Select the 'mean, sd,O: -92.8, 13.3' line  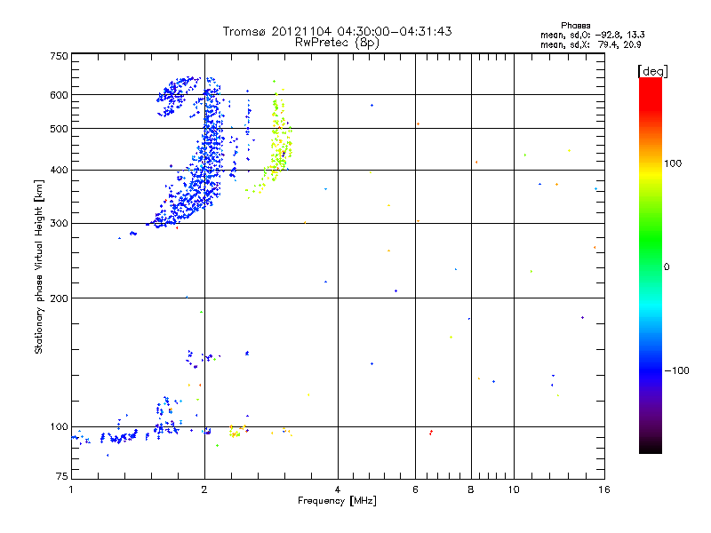pyautogui.click(x=592, y=35)
